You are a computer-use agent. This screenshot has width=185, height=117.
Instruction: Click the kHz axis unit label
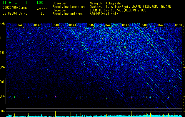coord(3,24)
